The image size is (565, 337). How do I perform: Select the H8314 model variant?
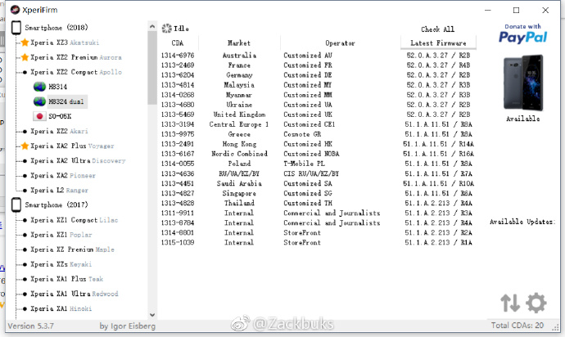point(57,87)
